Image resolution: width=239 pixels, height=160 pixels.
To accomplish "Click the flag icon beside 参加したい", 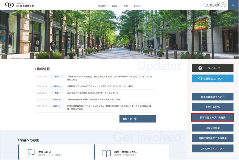I will tap(31, 153).
